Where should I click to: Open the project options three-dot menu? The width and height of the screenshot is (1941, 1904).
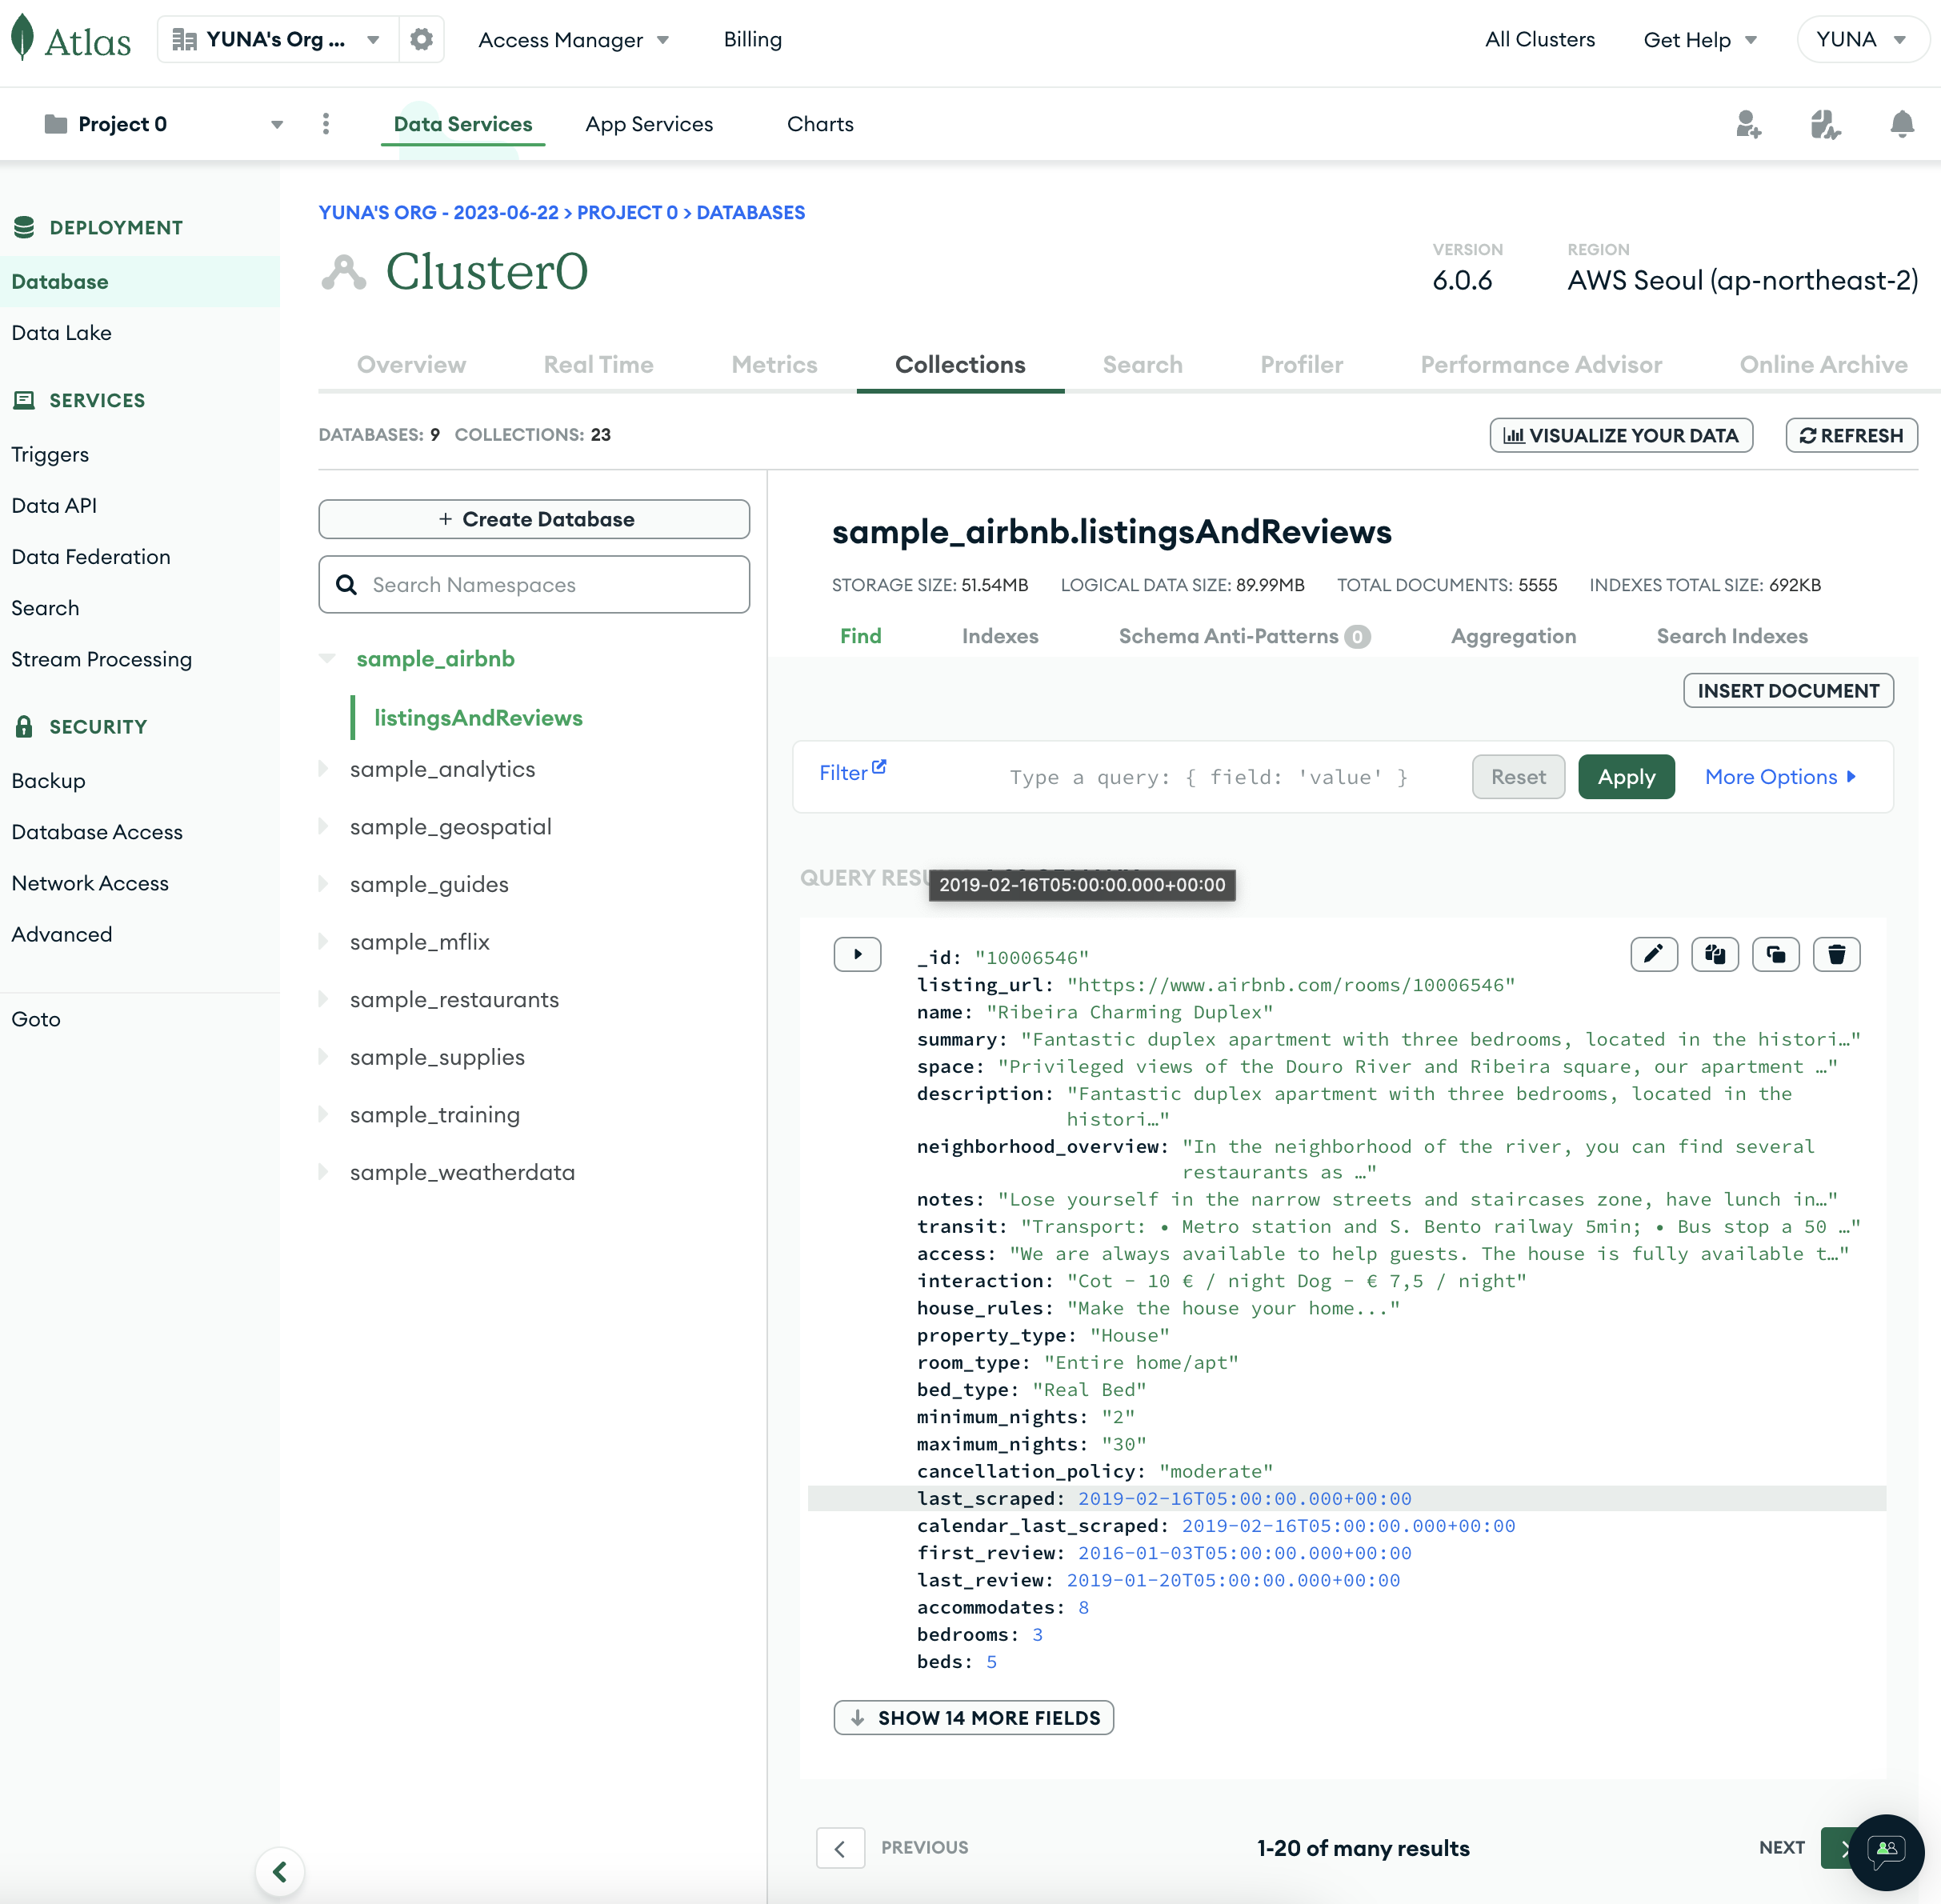[326, 124]
